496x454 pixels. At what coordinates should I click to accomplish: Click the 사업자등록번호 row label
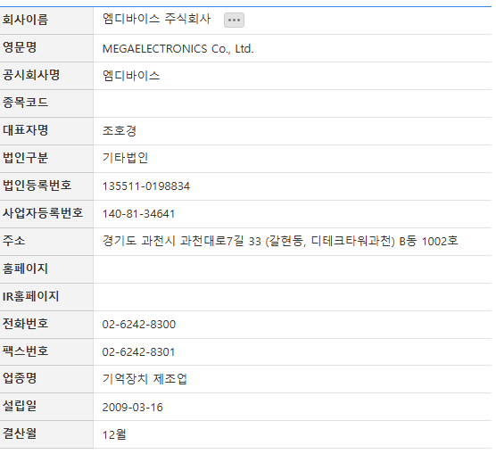point(43,212)
